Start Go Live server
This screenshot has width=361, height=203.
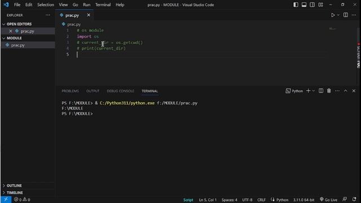(x=328, y=200)
